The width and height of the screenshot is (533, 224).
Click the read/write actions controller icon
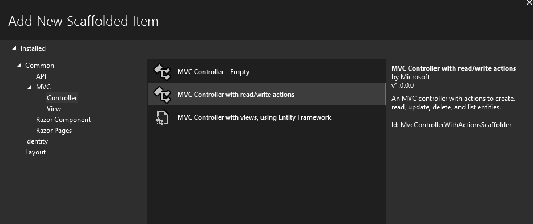pos(162,95)
